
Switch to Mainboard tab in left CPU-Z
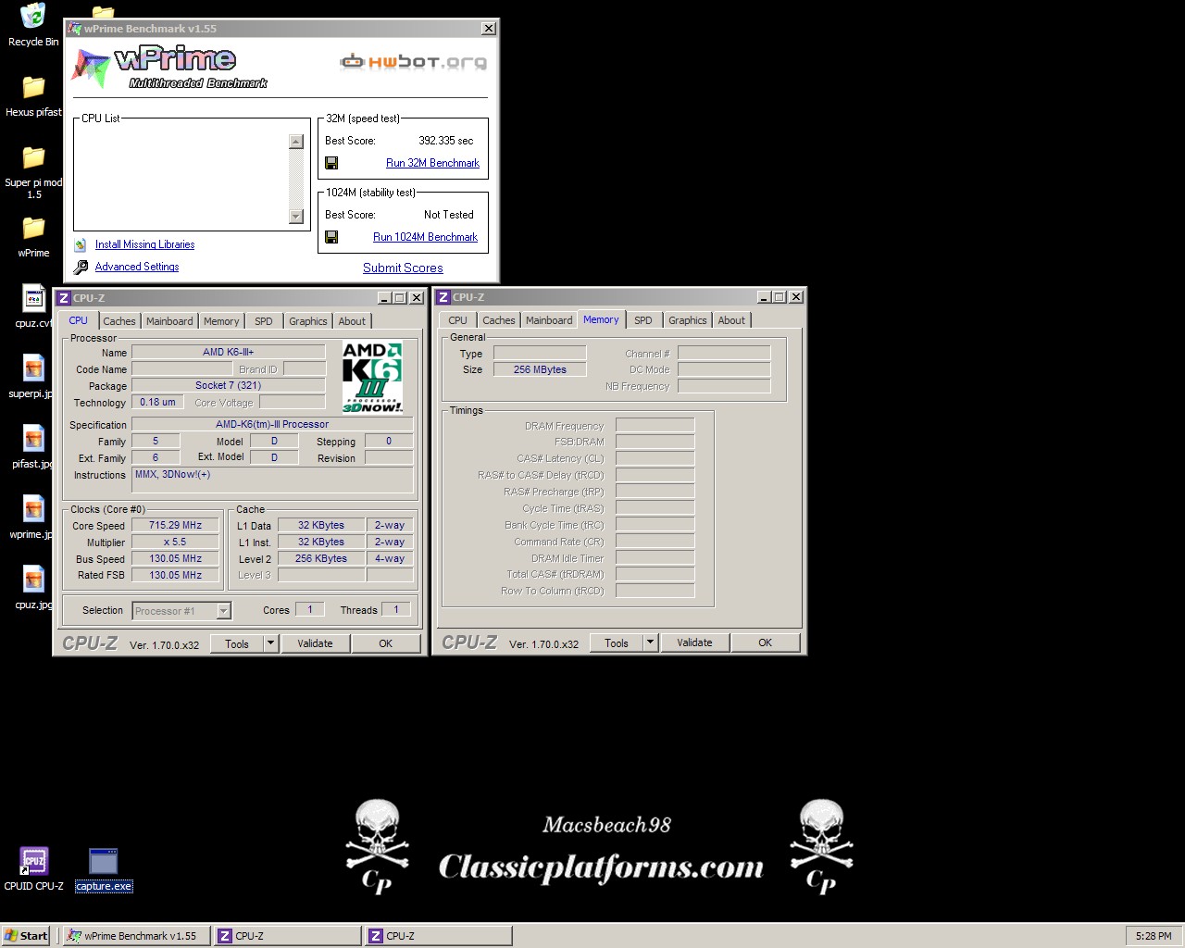pos(169,321)
